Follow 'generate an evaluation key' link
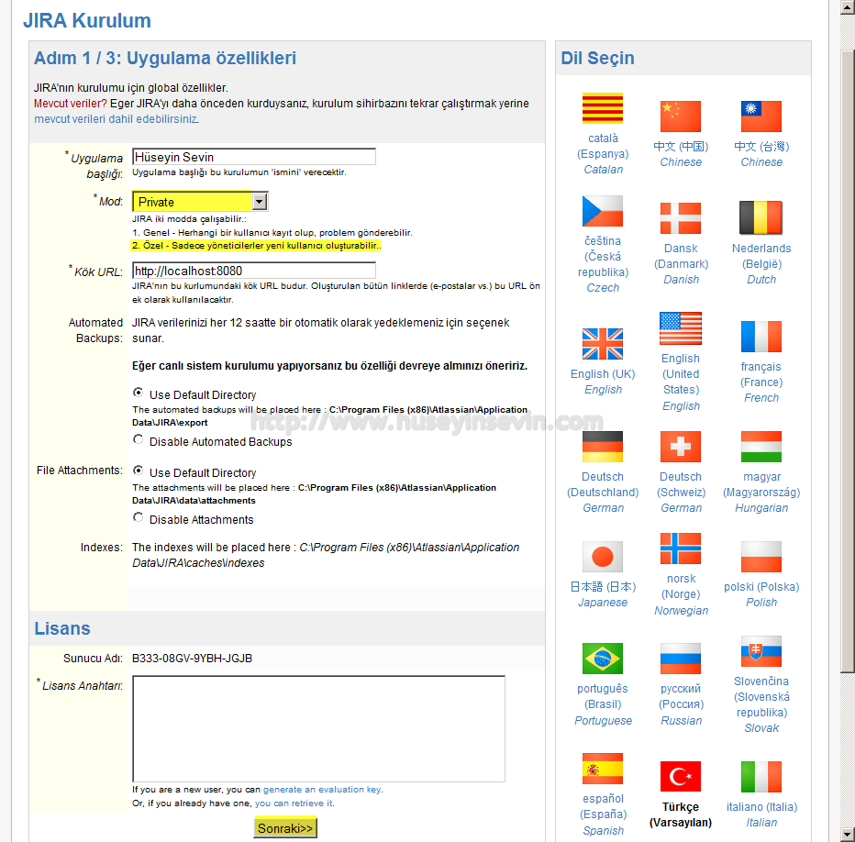This screenshot has height=842, width=855. (322, 790)
